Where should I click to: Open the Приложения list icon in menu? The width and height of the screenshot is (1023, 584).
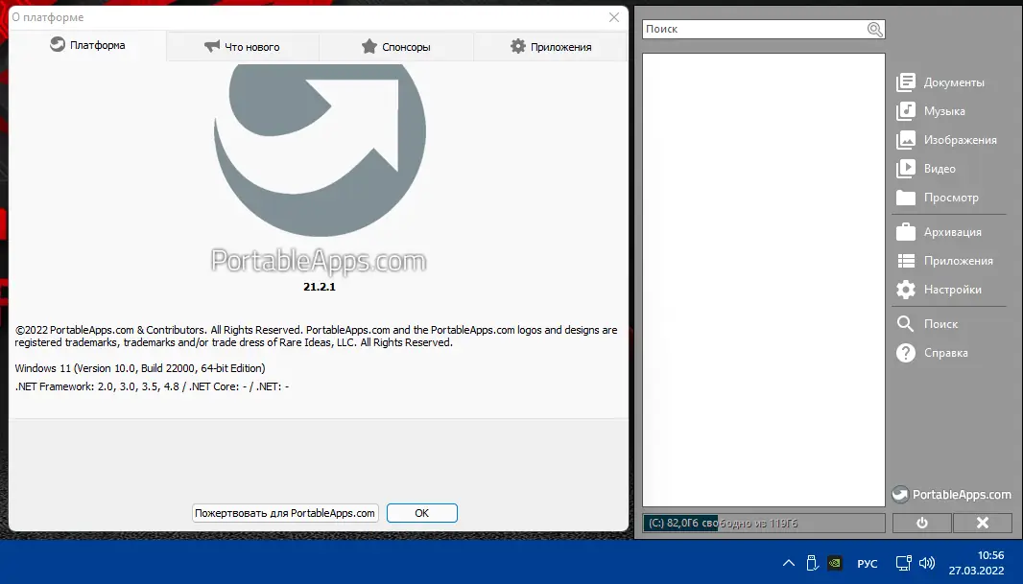[906, 261]
